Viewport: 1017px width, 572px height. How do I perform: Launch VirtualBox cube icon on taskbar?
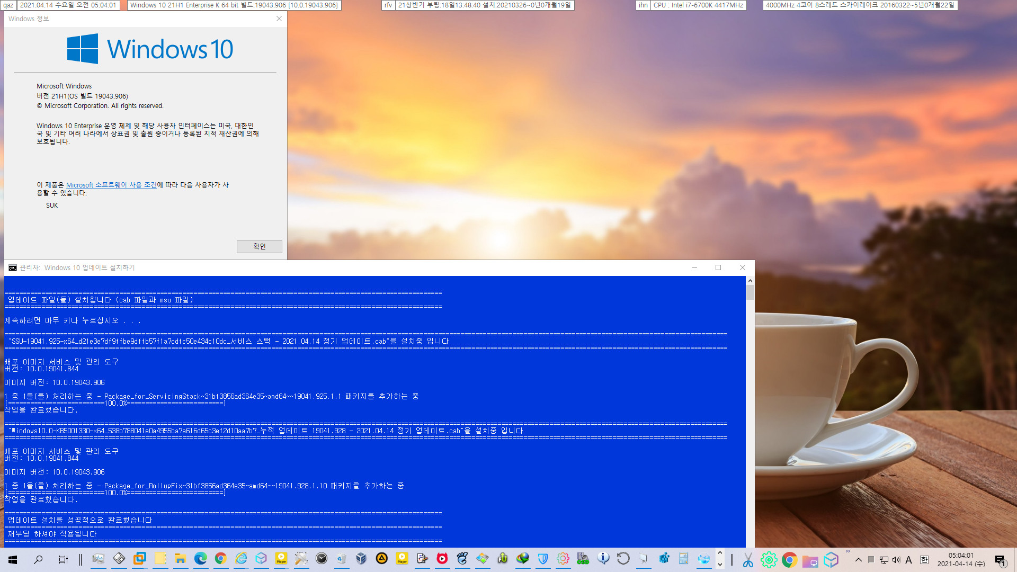point(361,558)
